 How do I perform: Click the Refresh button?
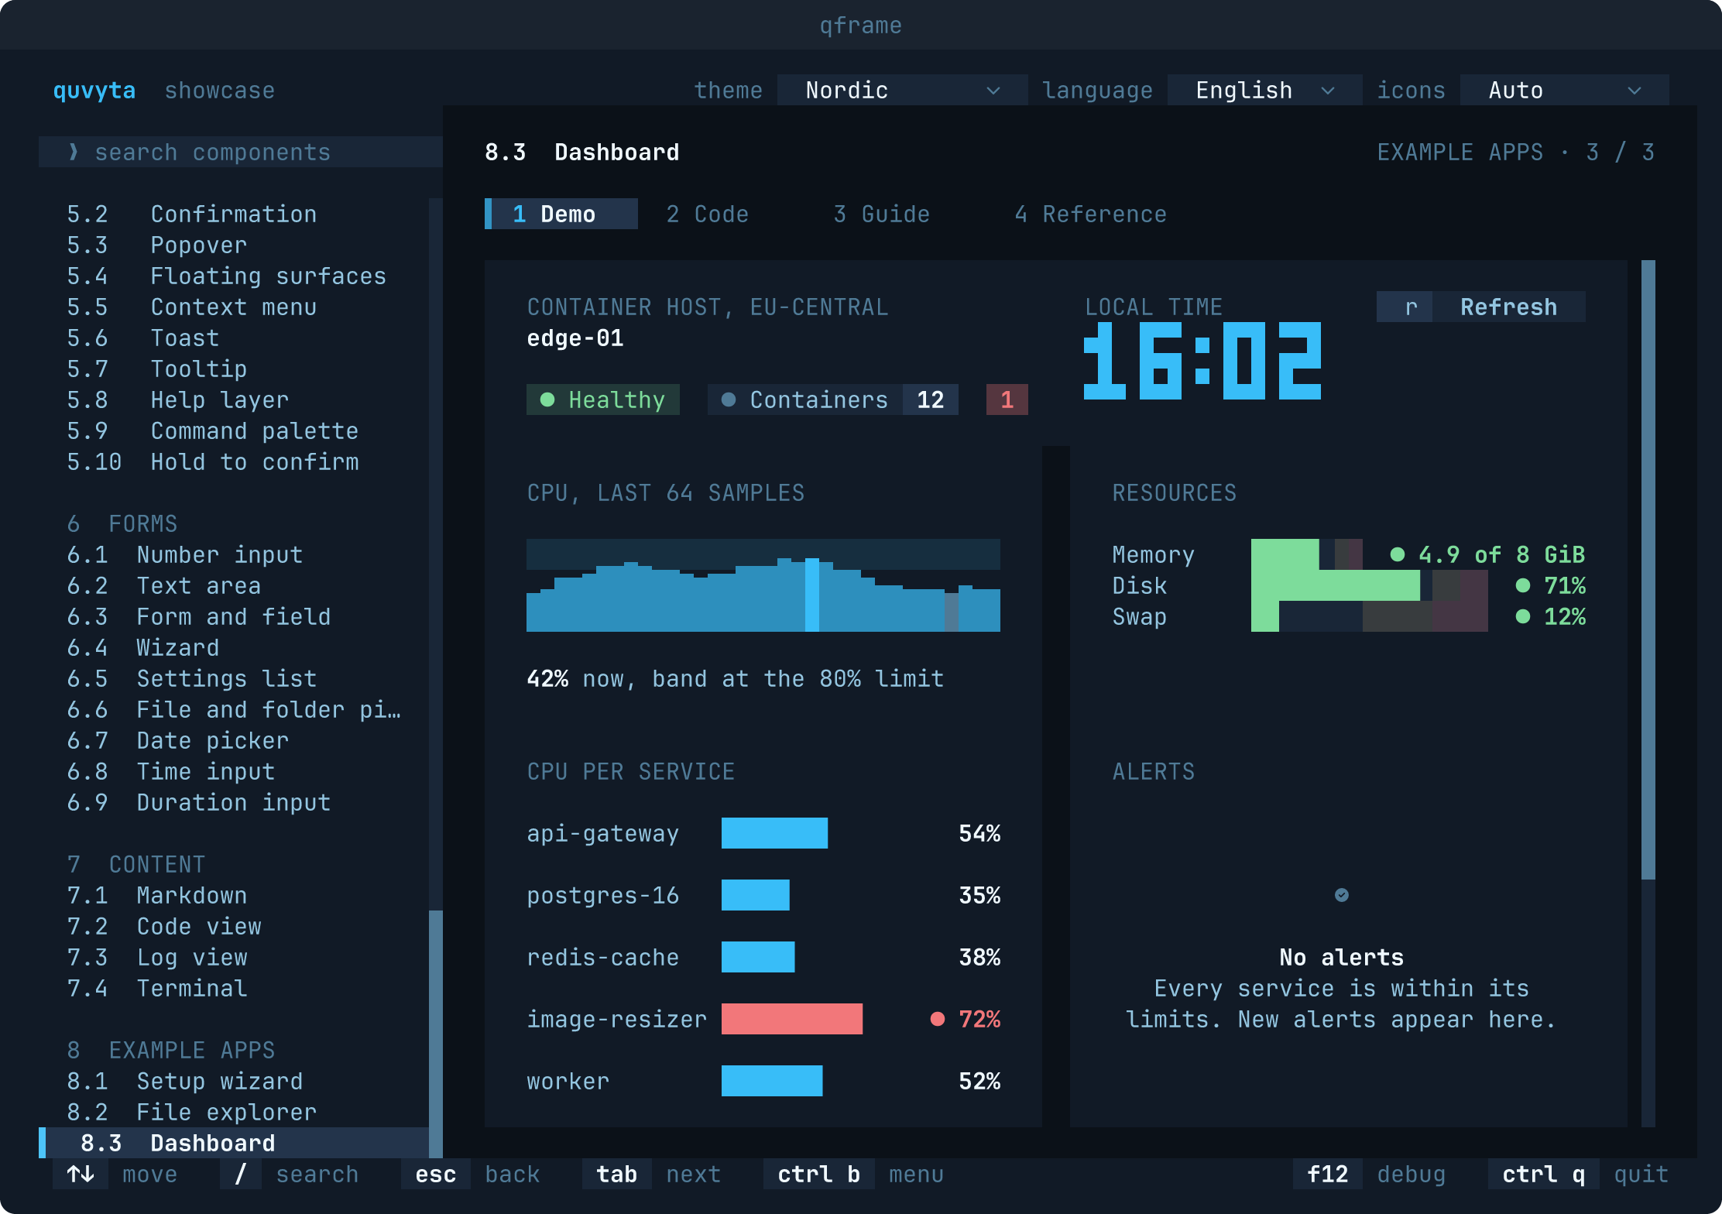point(1481,307)
